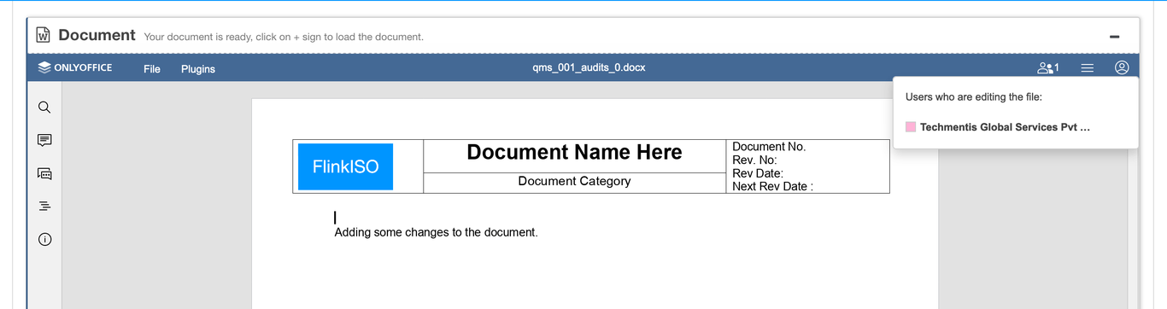Open the chat panel icon
This screenshot has width=1167, height=309.
[x=44, y=173]
